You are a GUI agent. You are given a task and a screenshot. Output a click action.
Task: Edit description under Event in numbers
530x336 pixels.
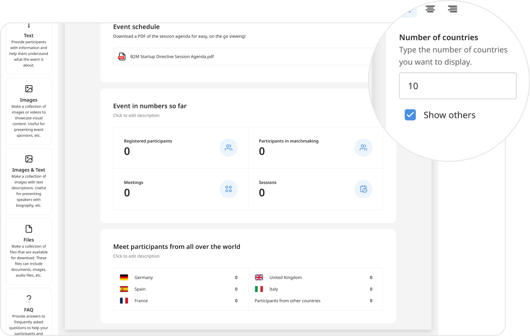[136, 115]
